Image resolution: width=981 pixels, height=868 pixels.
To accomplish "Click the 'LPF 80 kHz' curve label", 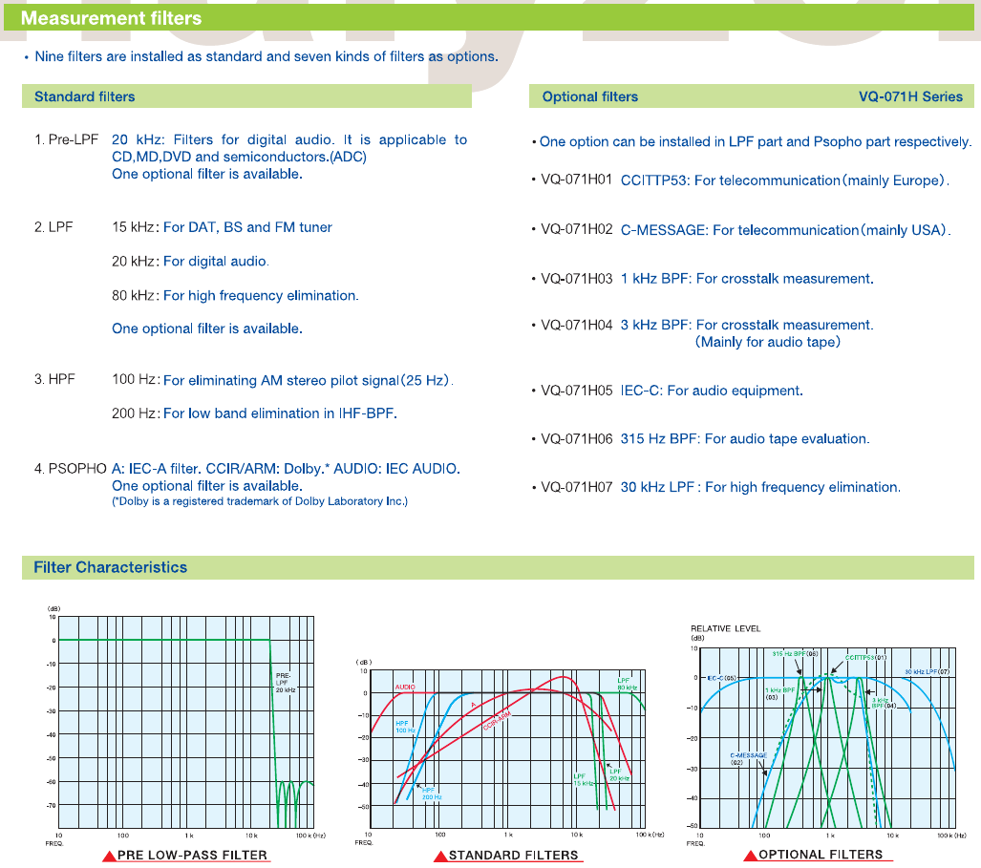I will [627, 684].
